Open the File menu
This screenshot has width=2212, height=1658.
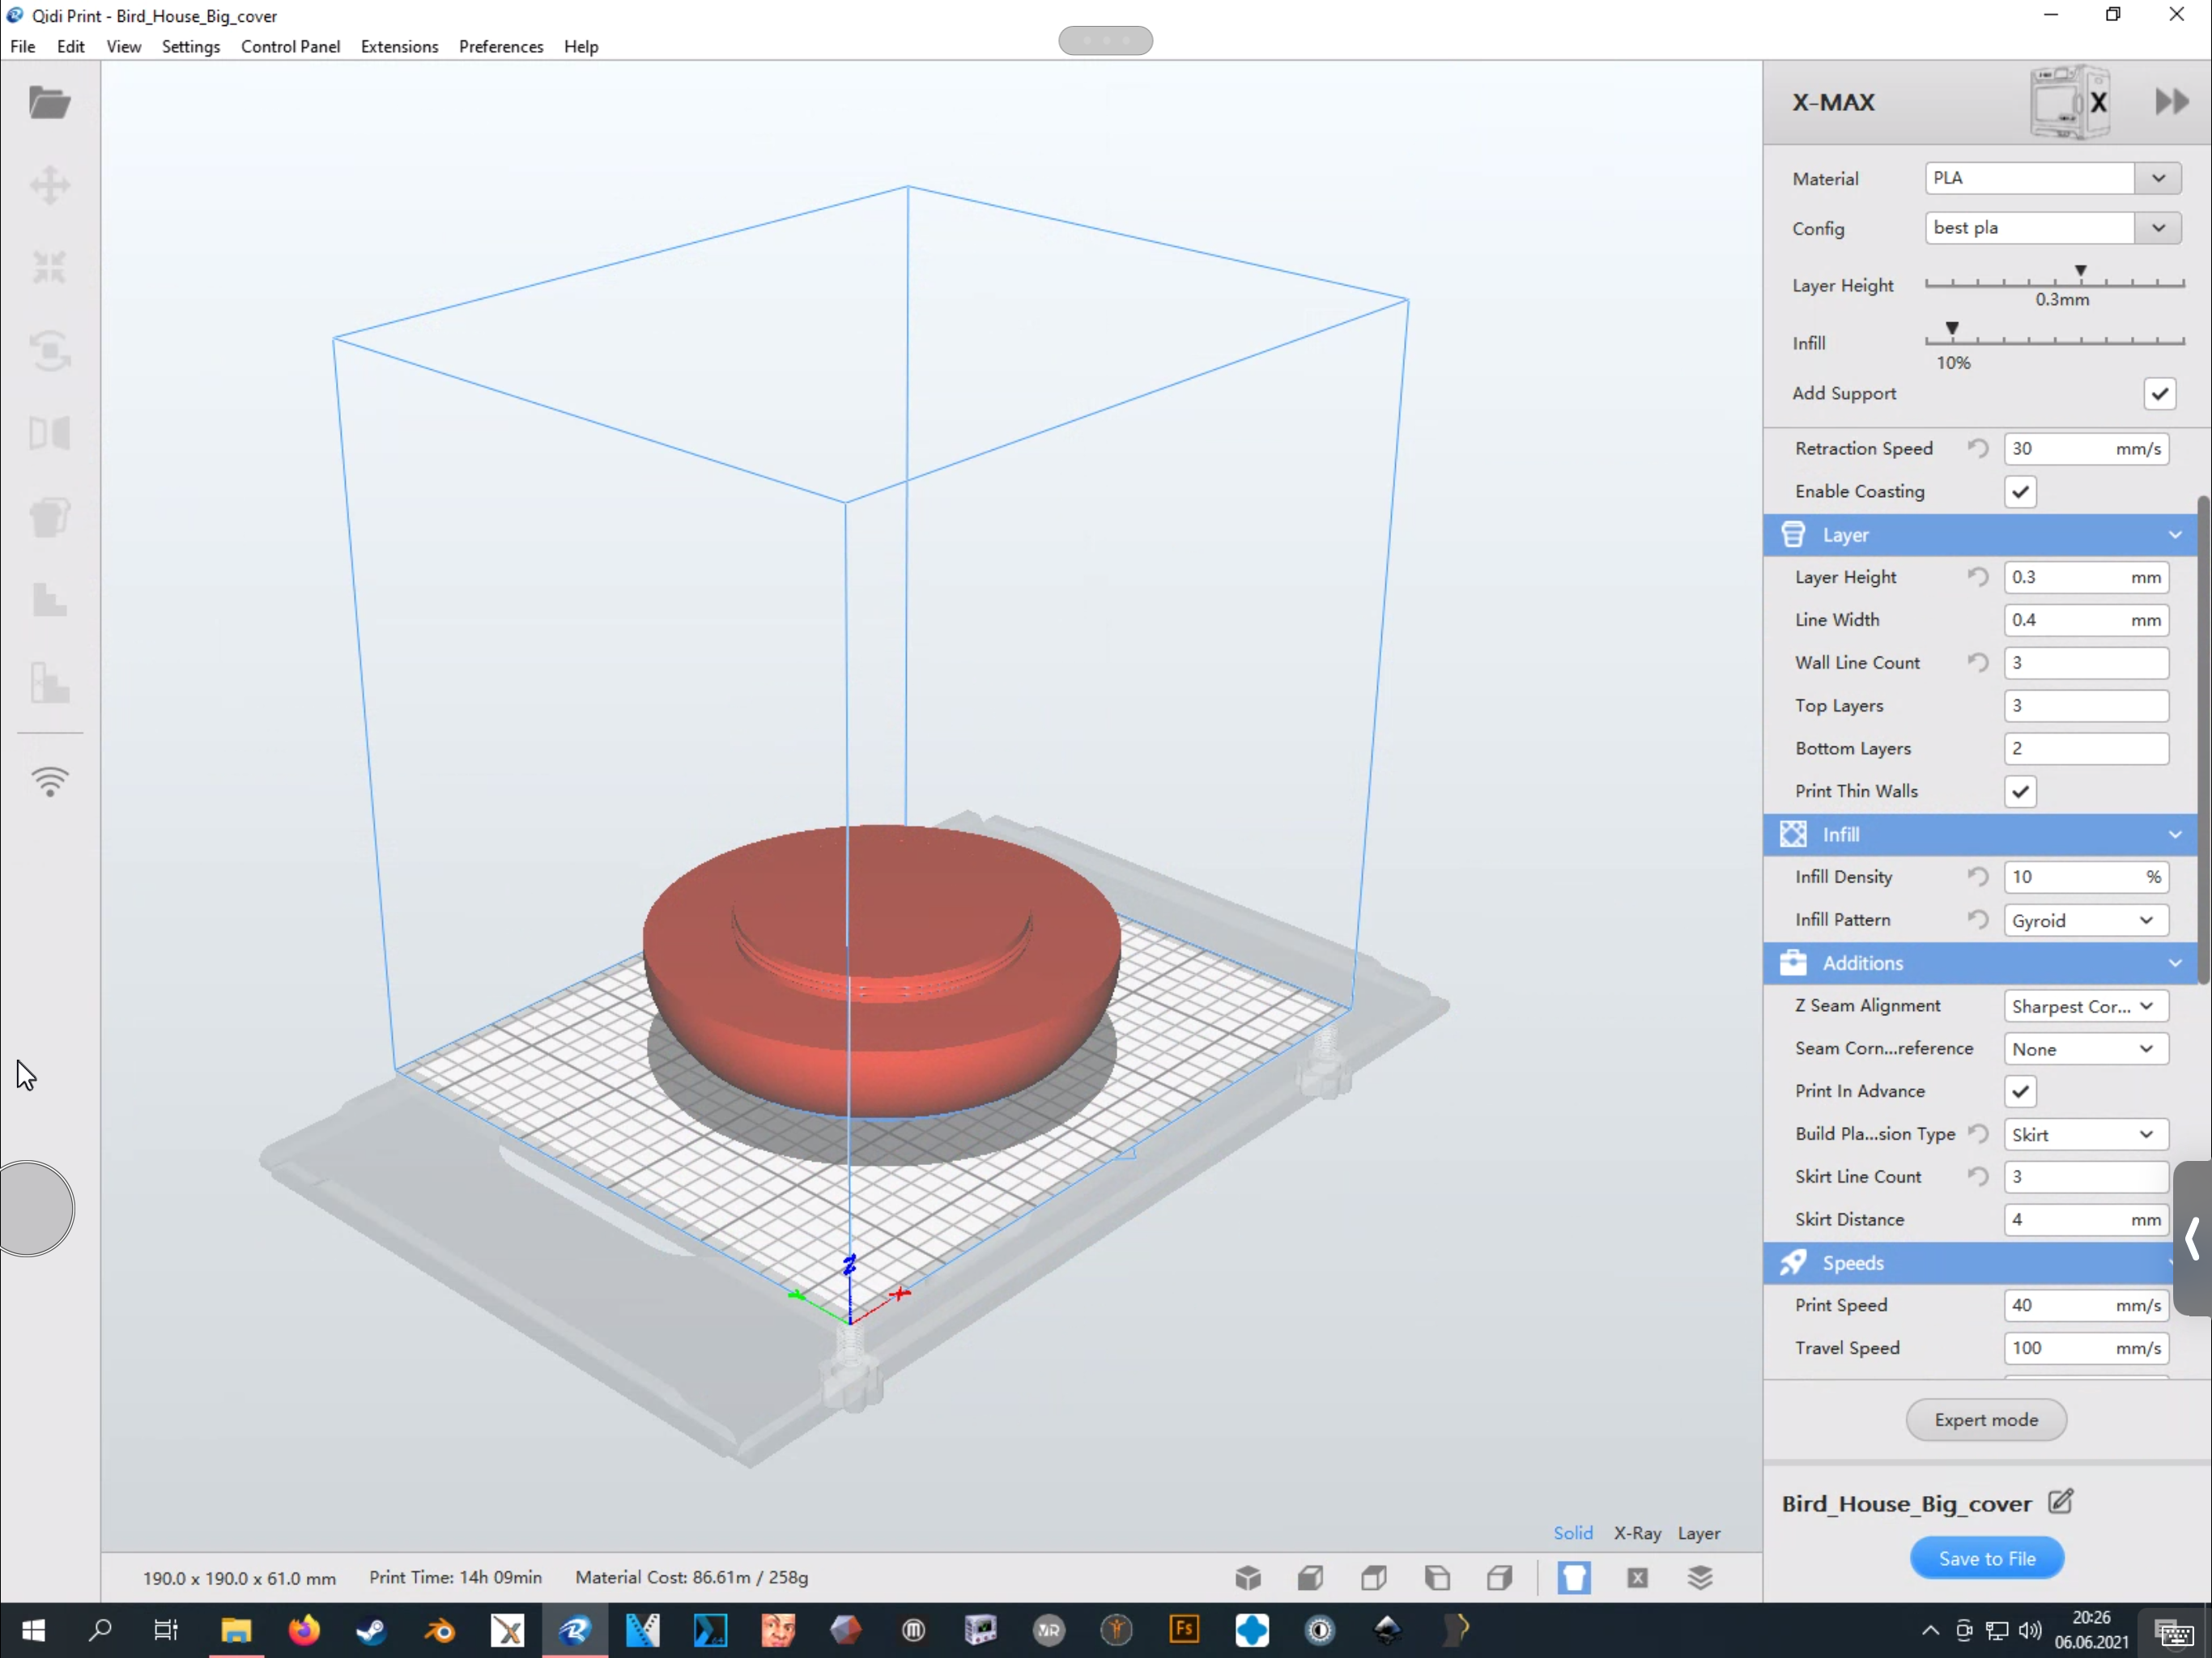[23, 45]
